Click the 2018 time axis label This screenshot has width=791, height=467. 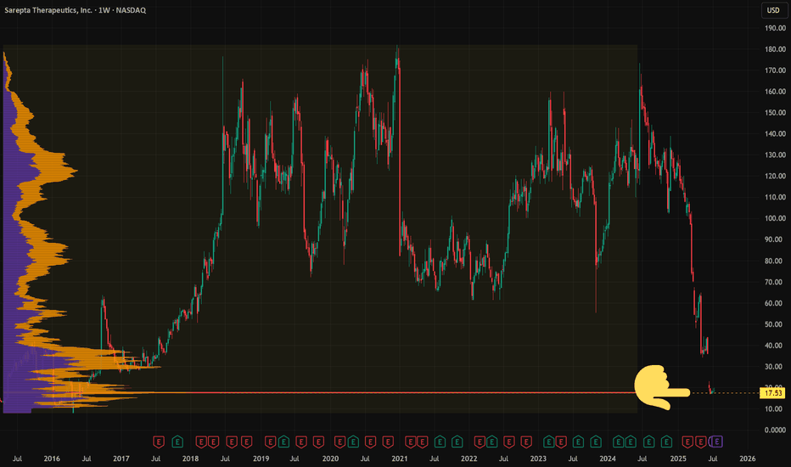click(190, 459)
